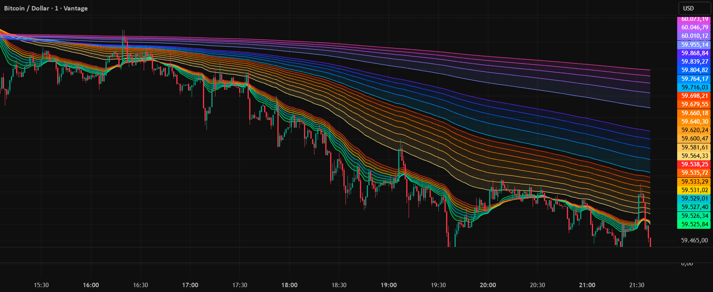Screen dimensions: 713x292
Task: Select the 59.538,25 price label
Action: click(x=694, y=164)
